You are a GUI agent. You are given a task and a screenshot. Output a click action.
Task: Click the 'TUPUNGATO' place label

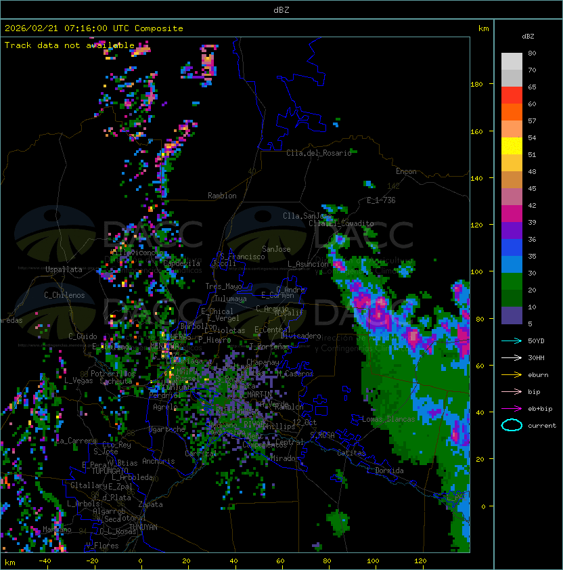110,471
